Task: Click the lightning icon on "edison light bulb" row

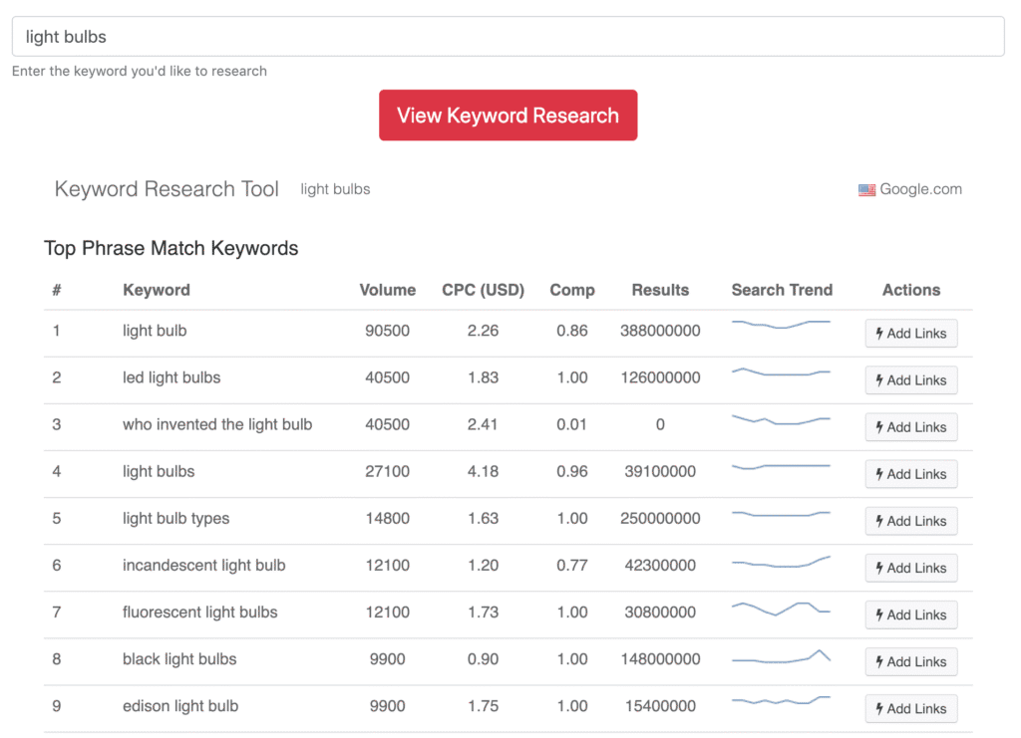Action: click(x=881, y=708)
